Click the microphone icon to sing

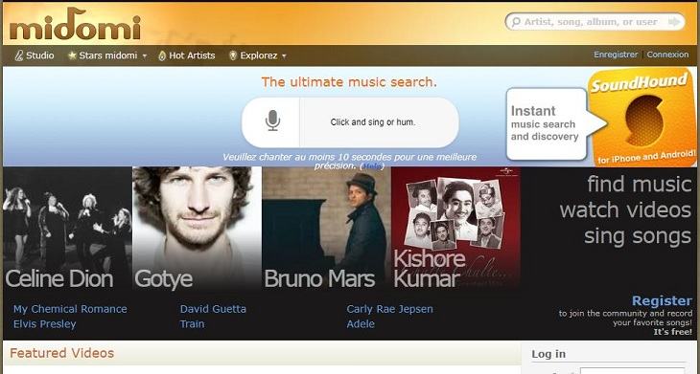[272, 121]
